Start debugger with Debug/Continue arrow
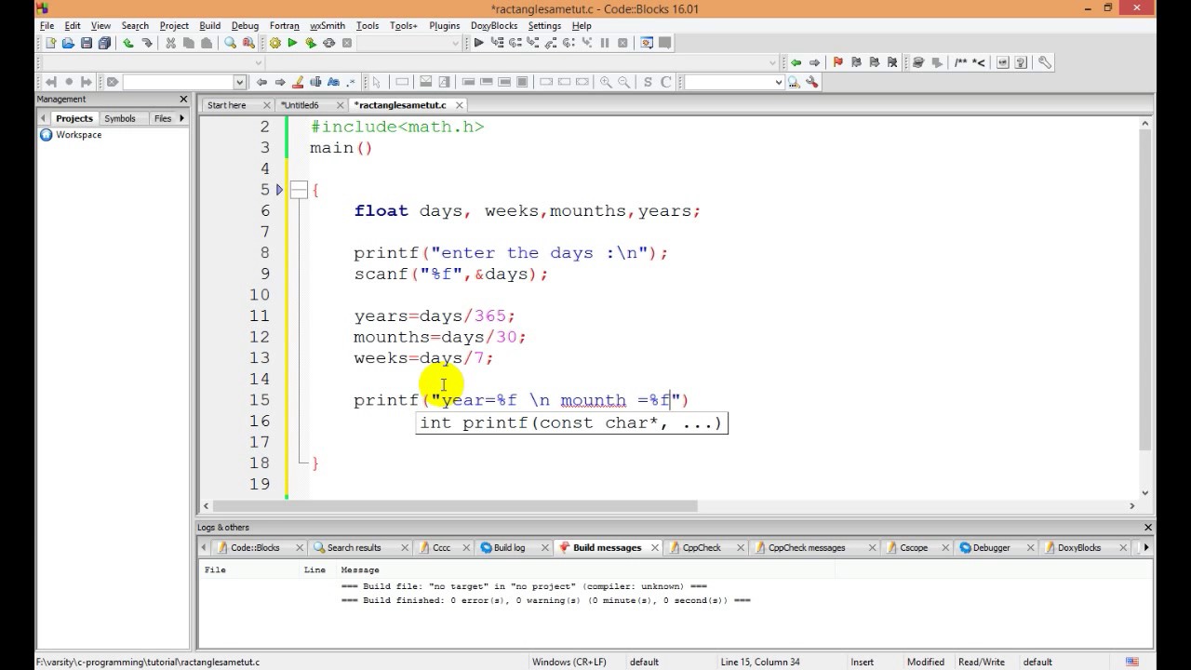The width and height of the screenshot is (1191, 670). tap(478, 43)
